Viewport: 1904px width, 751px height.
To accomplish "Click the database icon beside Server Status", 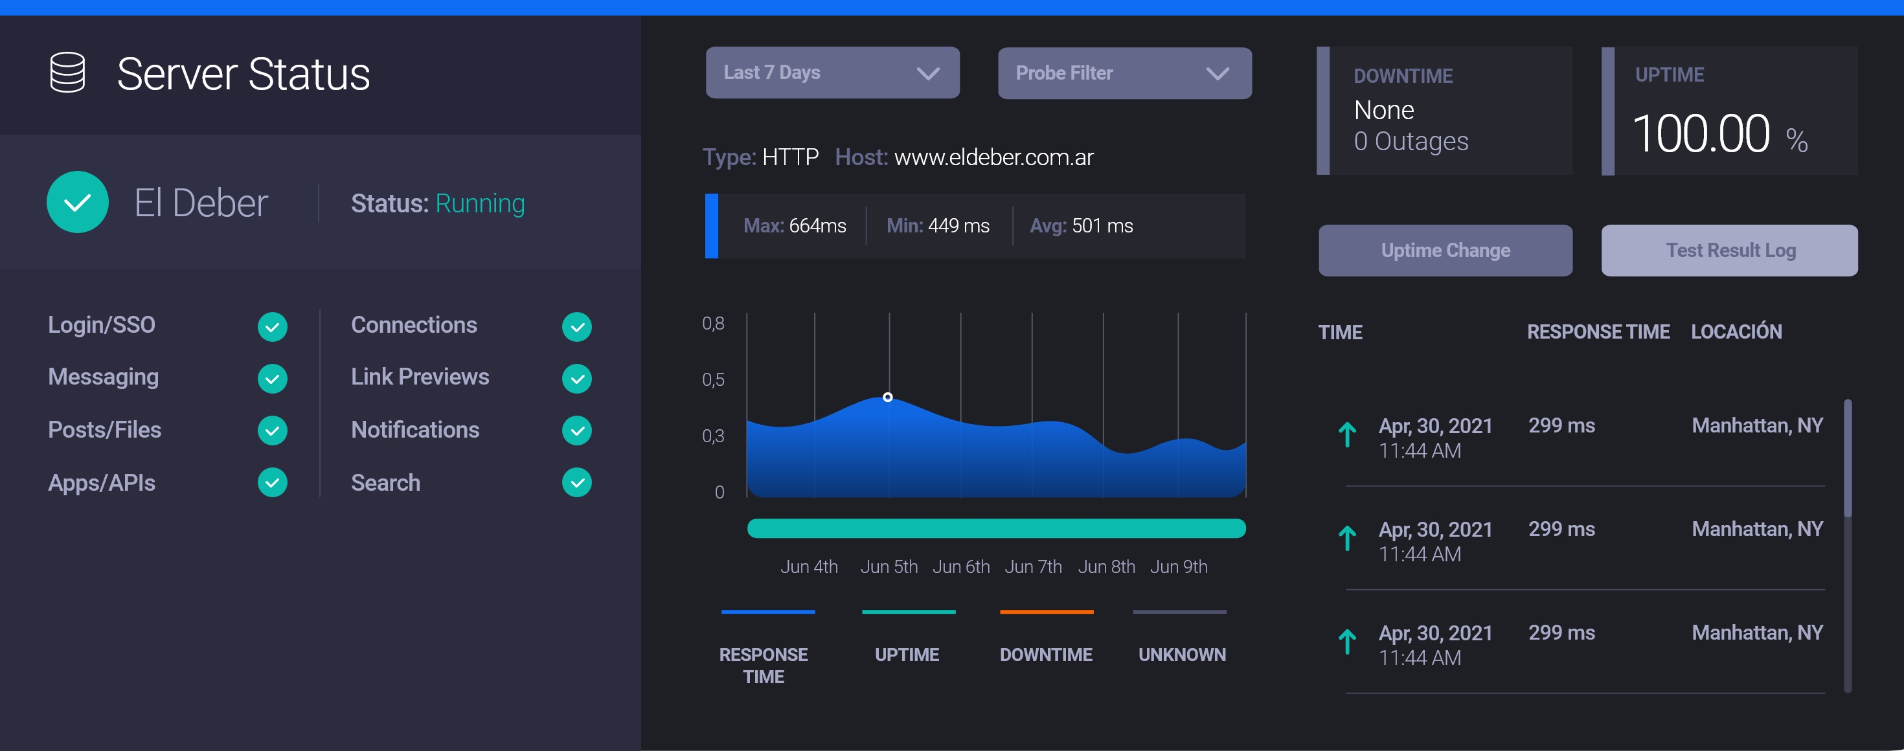I will click(x=67, y=73).
